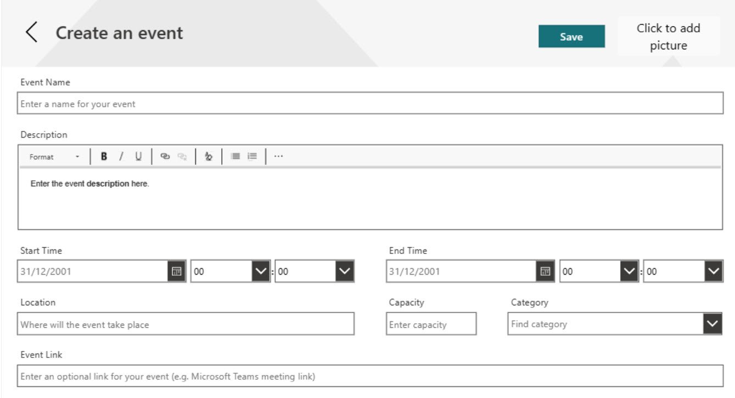The height and width of the screenshot is (398, 735).
Task: Toggle underline formatting in description toolbar
Action: click(138, 157)
